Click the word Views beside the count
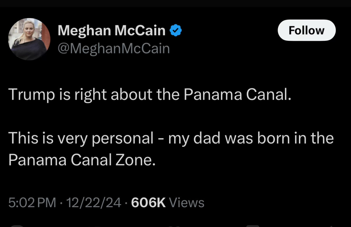This screenshot has height=227, width=351. coord(187,202)
